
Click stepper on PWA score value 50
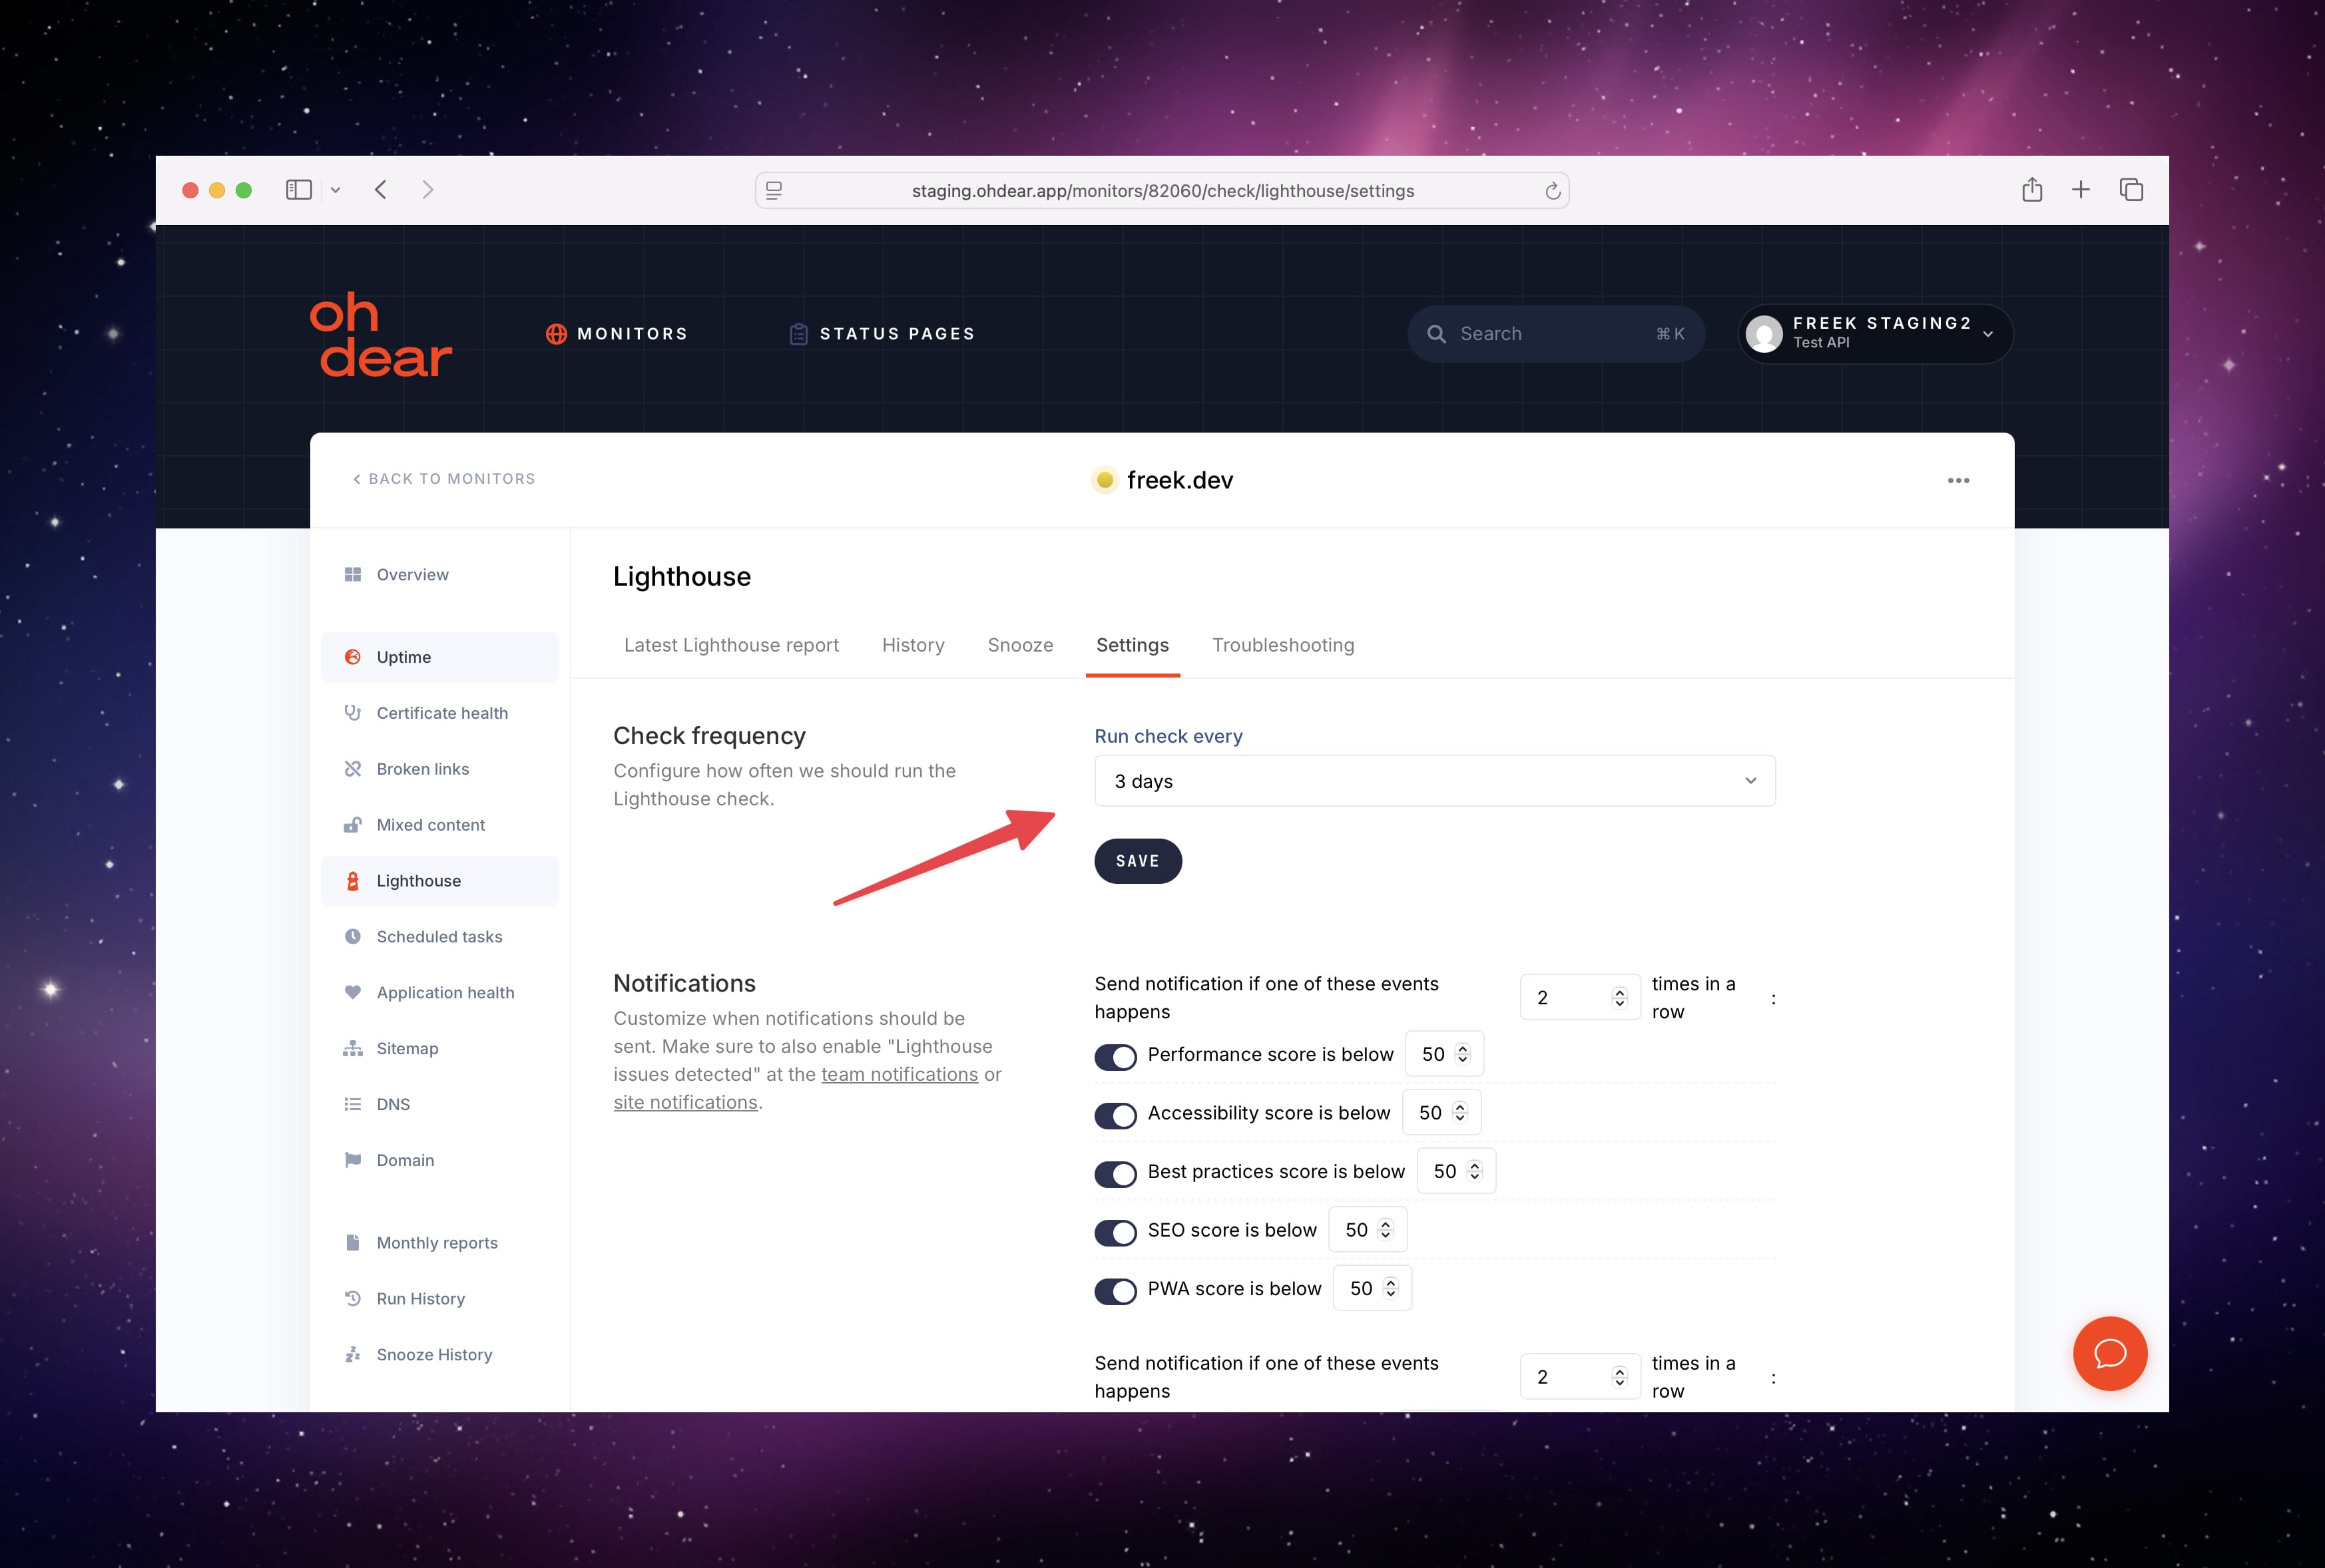(x=1391, y=1288)
